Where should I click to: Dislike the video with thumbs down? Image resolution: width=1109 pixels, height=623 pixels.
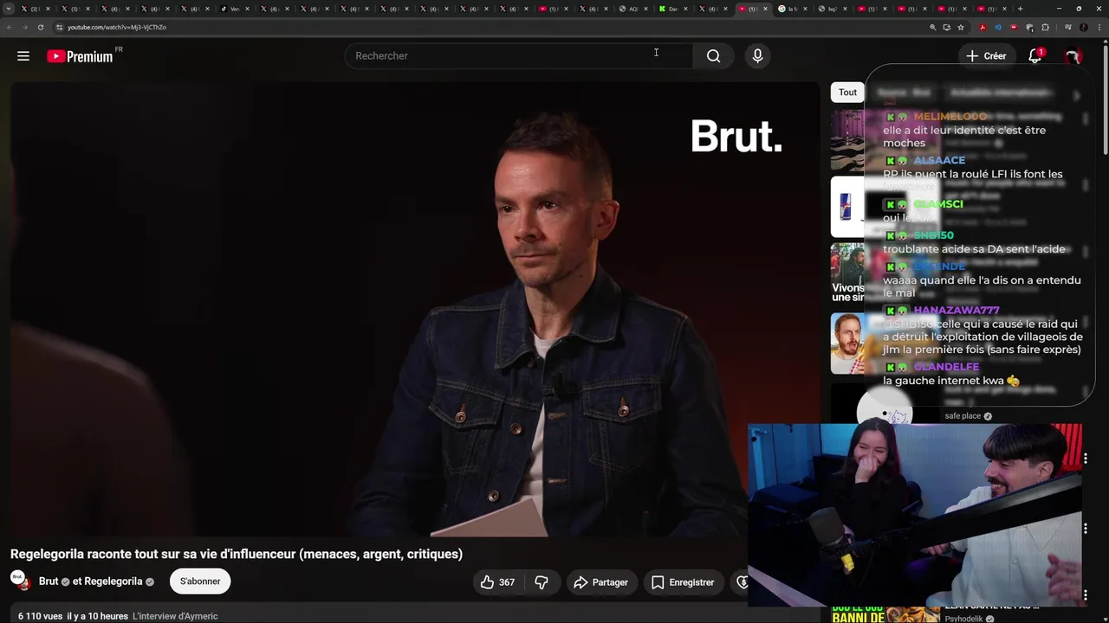[542, 582]
